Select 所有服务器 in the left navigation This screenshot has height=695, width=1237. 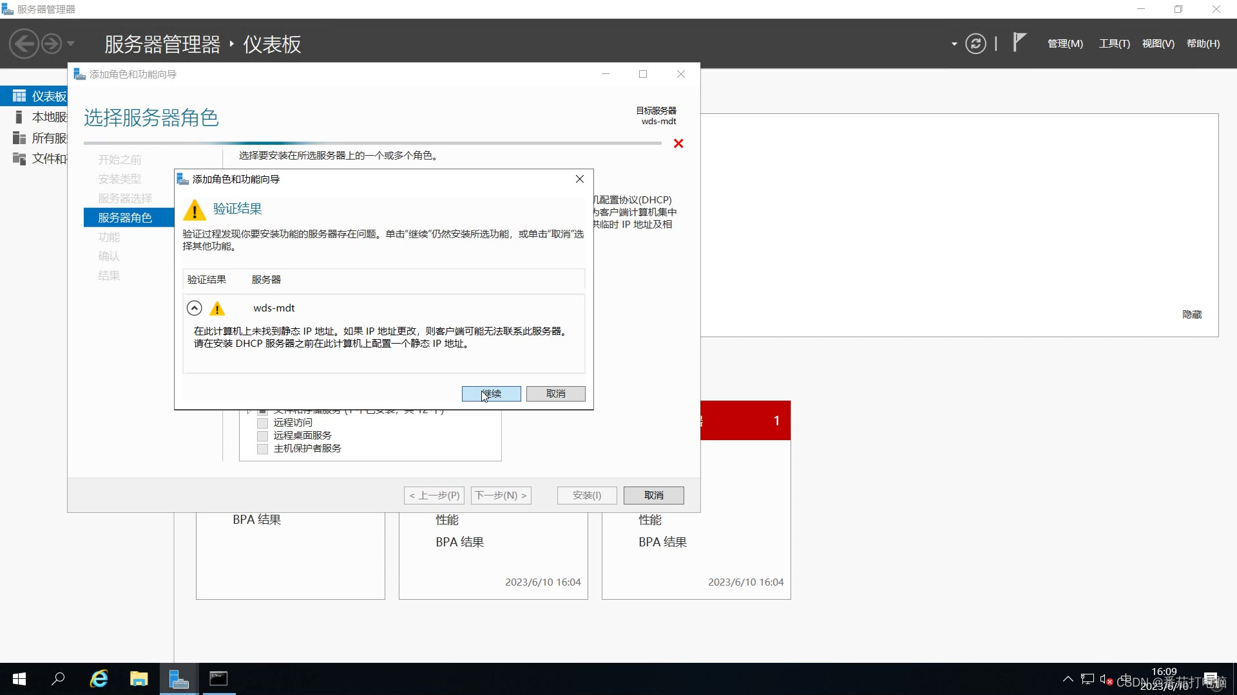(34, 138)
